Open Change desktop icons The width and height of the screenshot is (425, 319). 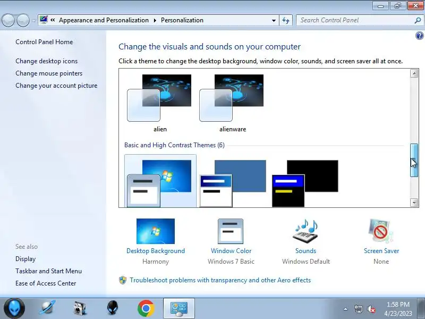coord(46,61)
